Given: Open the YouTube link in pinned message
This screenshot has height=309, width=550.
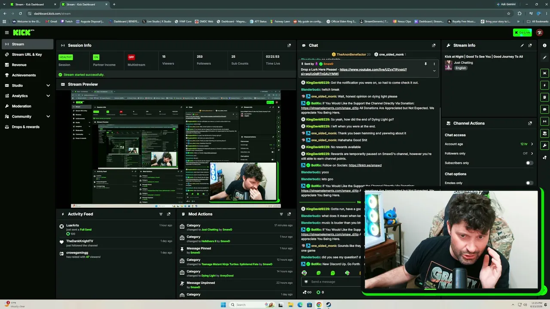Looking at the screenshot, I should tap(354, 72).
